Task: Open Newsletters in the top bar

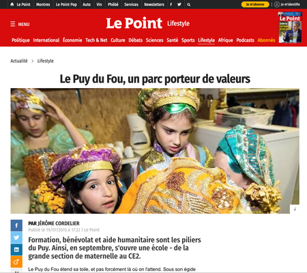Action: (154, 4)
